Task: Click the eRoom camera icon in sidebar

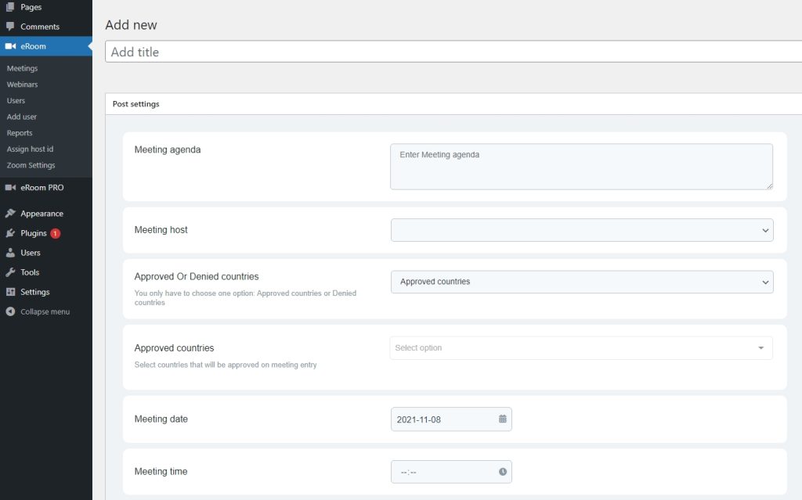Action: tap(10, 46)
